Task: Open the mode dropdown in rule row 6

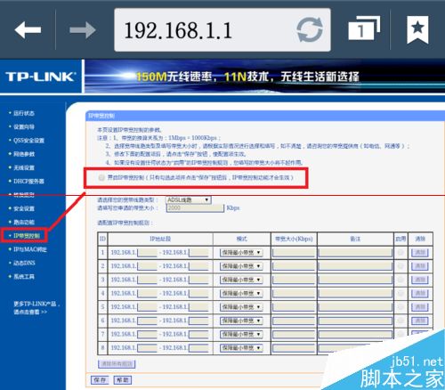Action: [x=241, y=321]
